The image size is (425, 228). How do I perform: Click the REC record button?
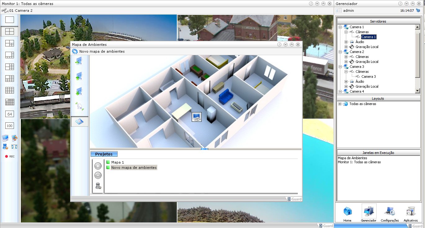click(10, 156)
